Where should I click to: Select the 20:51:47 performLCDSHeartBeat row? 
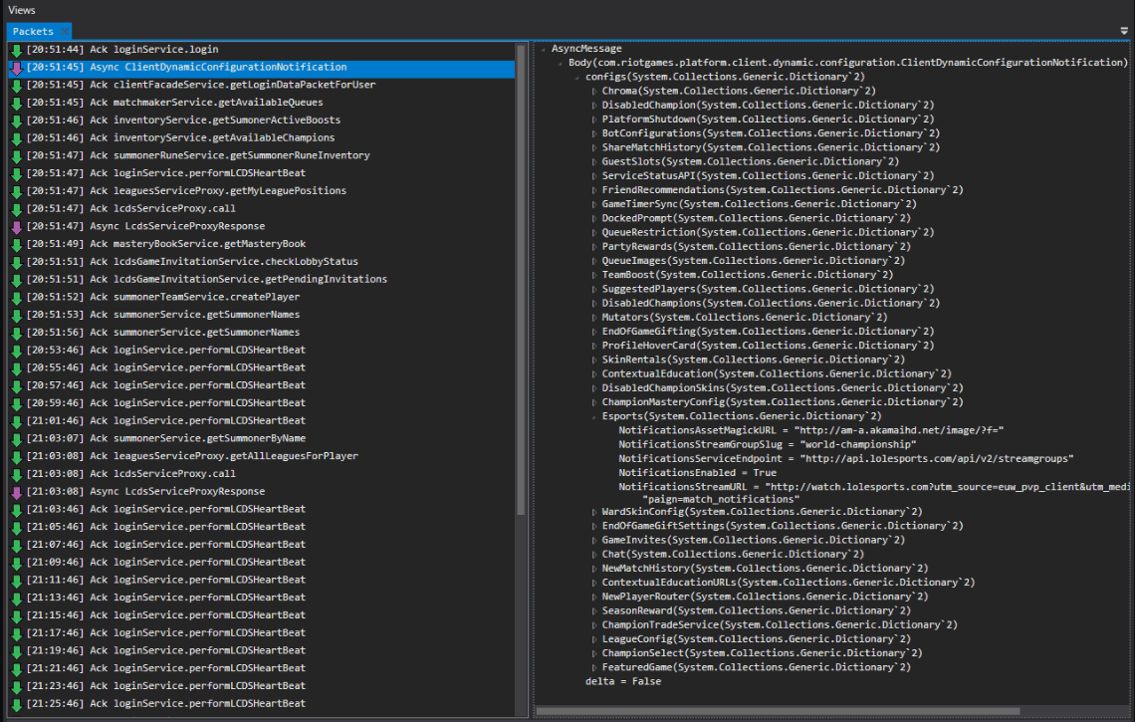[x=261, y=173]
